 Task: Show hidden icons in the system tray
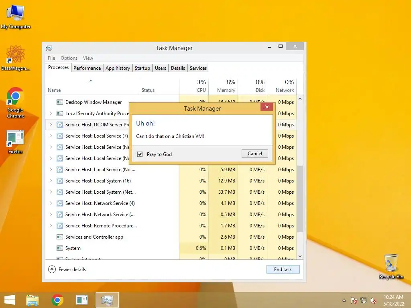pyautogui.click(x=344, y=300)
